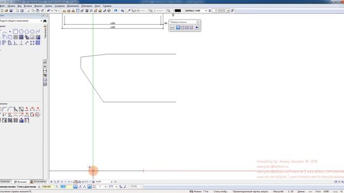Toggle the first polyline option in Rectangle toolbar
This screenshot has width=344, height=193.
click(173, 27)
